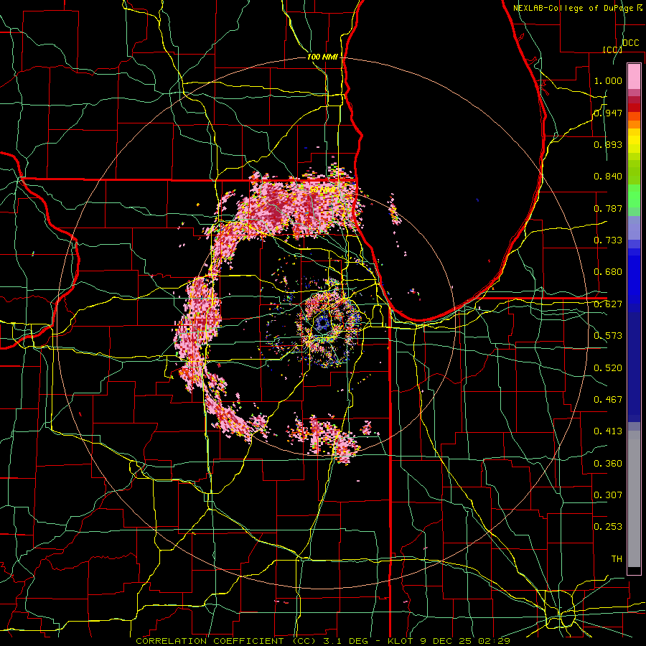The image size is (646, 646).
Task: Click the 0.573 color scale label
Action: point(608,336)
